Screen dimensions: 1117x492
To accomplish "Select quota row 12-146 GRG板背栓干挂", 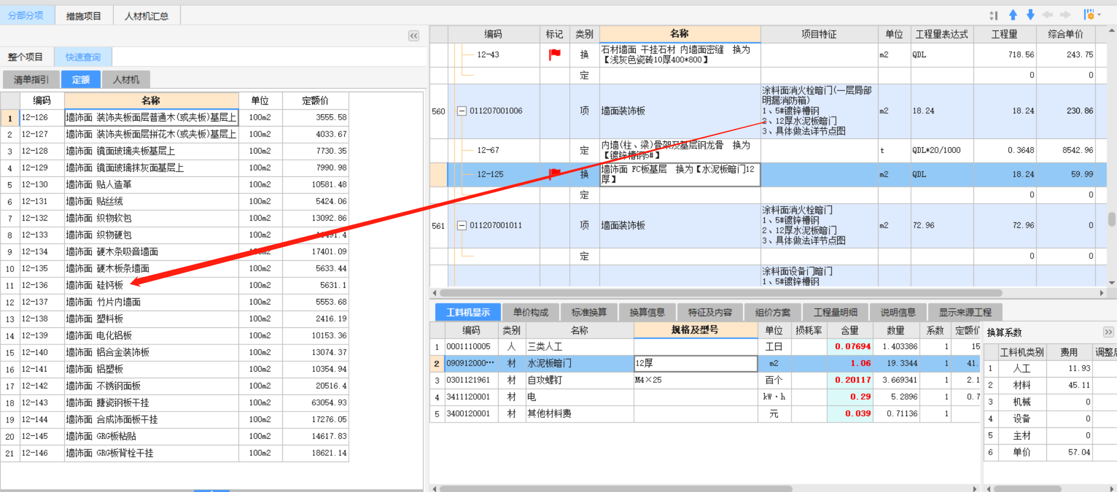I will (175, 453).
